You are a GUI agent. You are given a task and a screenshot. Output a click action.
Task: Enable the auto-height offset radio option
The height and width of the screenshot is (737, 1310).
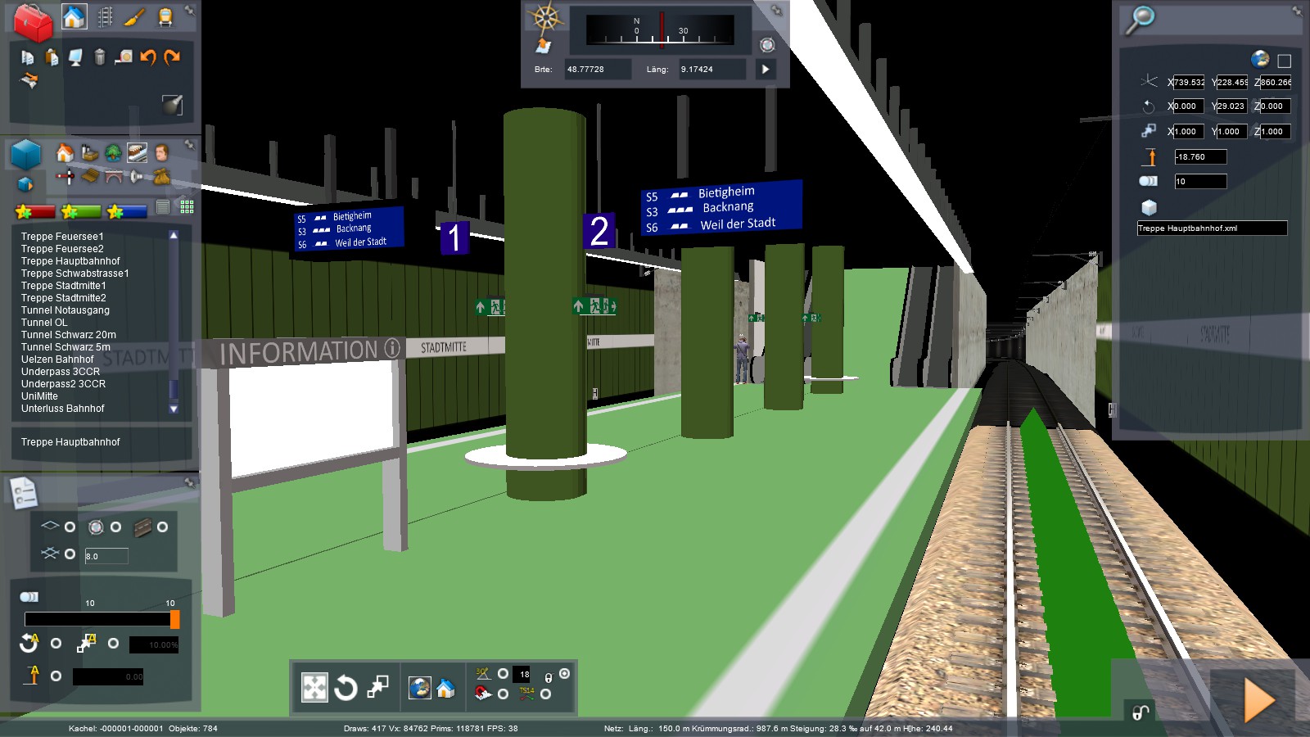[x=56, y=676]
